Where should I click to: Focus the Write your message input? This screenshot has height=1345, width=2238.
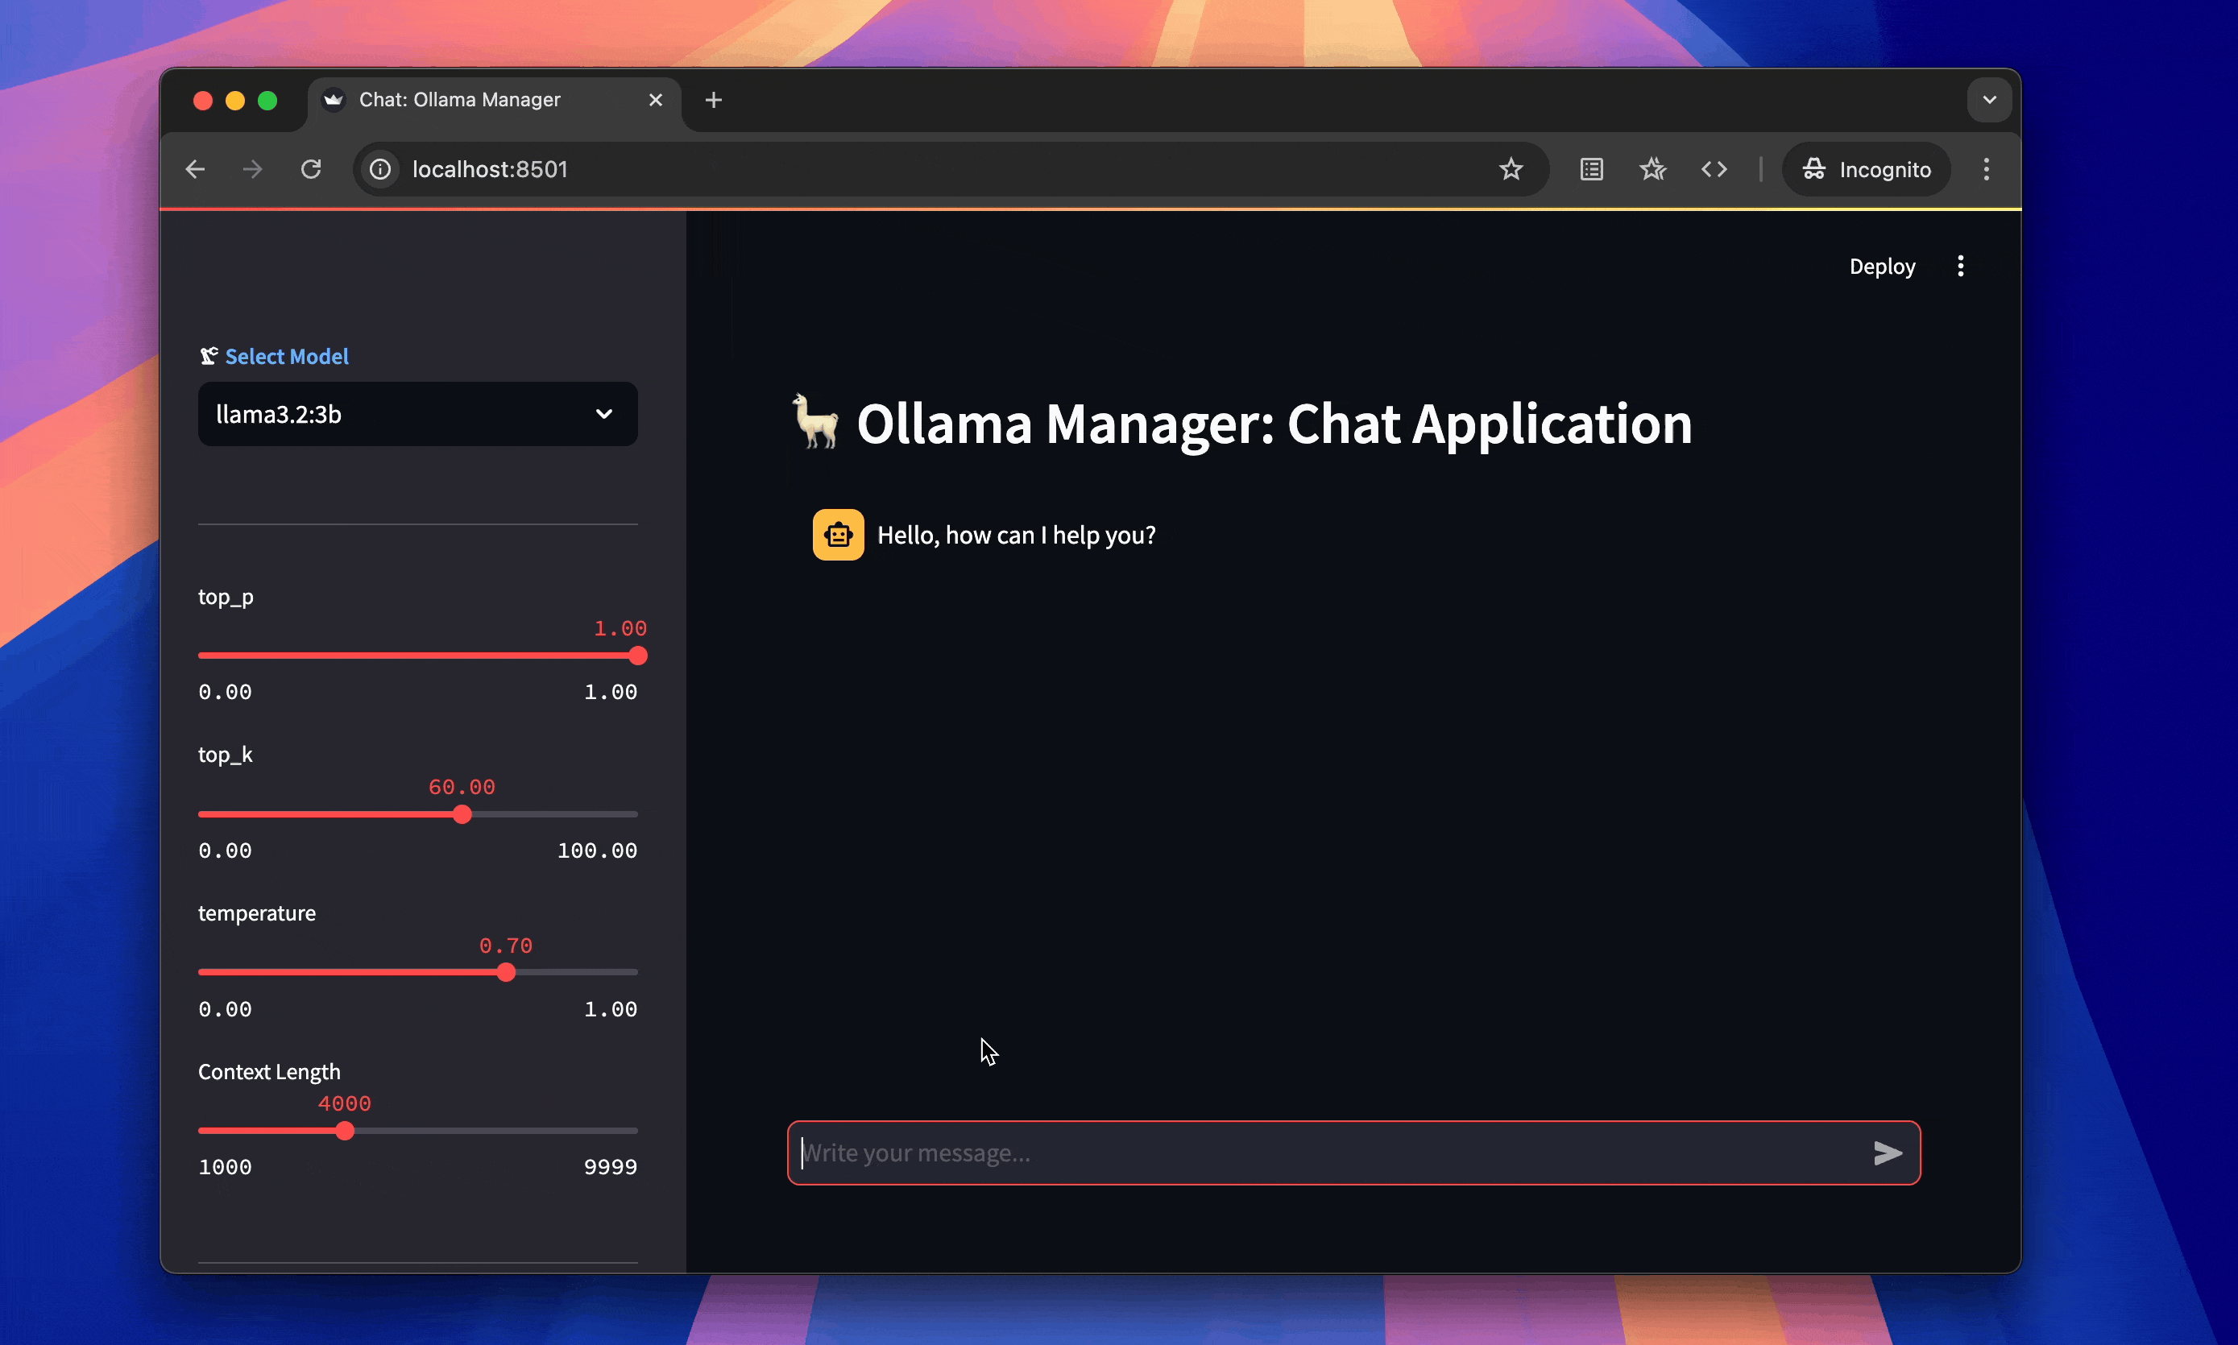click(1324, 1153)
